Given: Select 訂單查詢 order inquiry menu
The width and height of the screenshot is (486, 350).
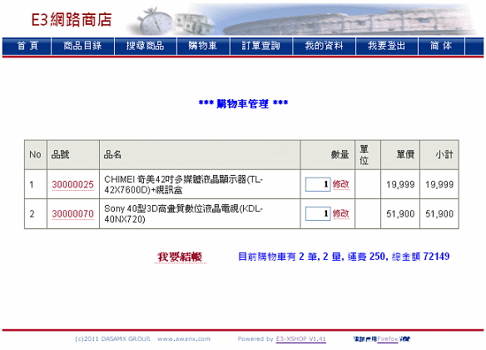Looking at the screenshot, I should tap(261, 46).
